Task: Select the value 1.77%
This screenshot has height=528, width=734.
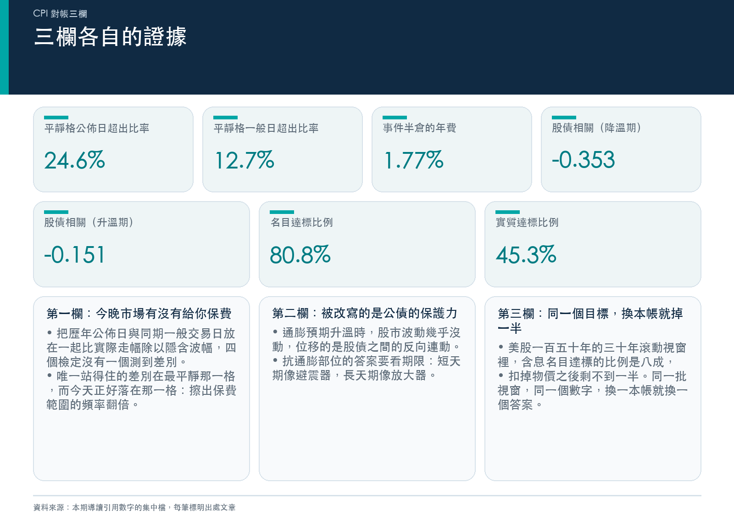Action: tap(413, 160)
